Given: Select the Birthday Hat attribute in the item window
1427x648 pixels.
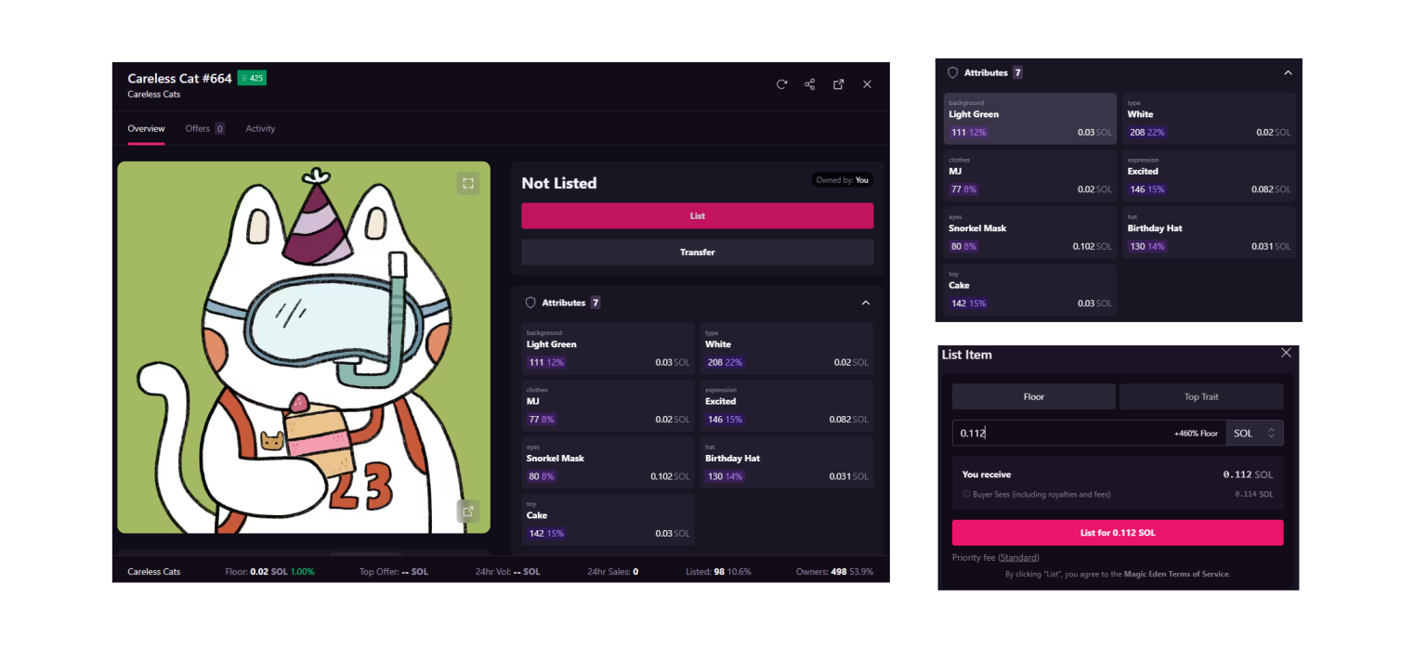Looking at the screenshot, I should [787, 462].
